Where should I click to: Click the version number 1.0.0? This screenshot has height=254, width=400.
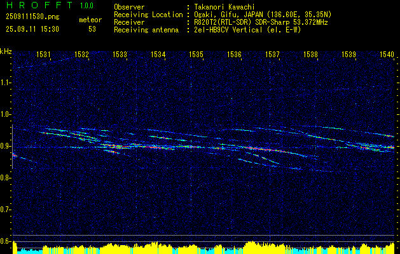tap(86, 6)
